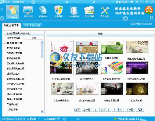
Task: Open the 鼠标指针 mouse pointer section
Action: point(43,12)
